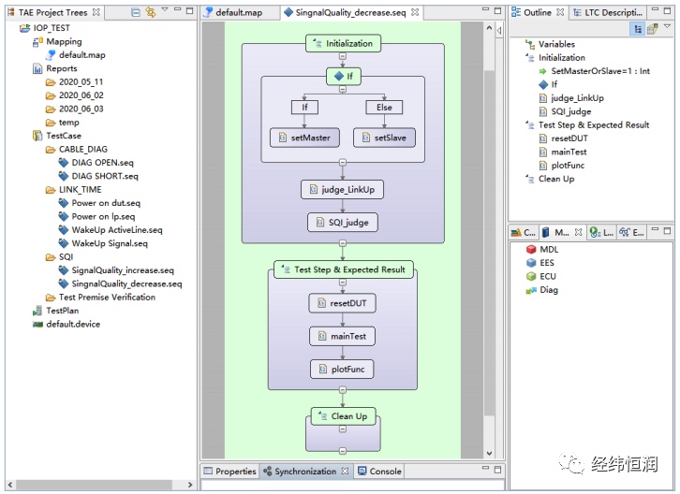Select the resetDUT step in diagram
680x494 pixels.
click(342, 303)
